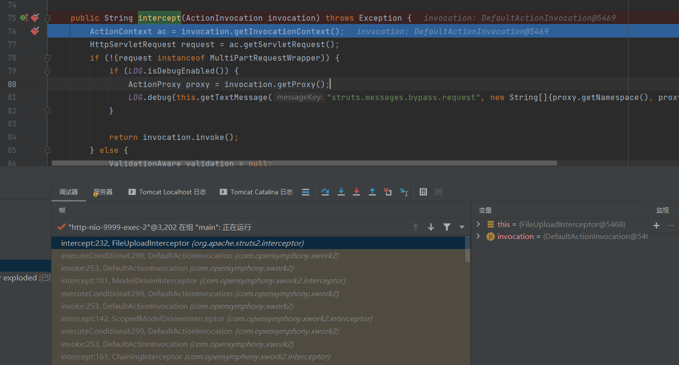This screenshot has width=679, height=365.
Task: Click the Drop Frame icon
Action: pyautogui.click(x=388, y=192)
